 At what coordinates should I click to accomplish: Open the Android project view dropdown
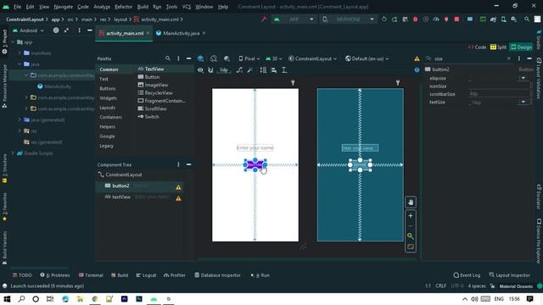pos(29,30)
